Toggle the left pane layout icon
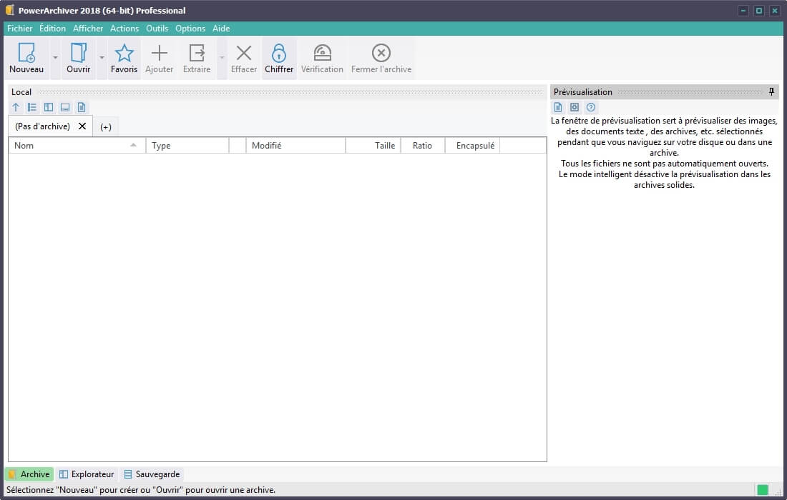 [x=49, y=107]
